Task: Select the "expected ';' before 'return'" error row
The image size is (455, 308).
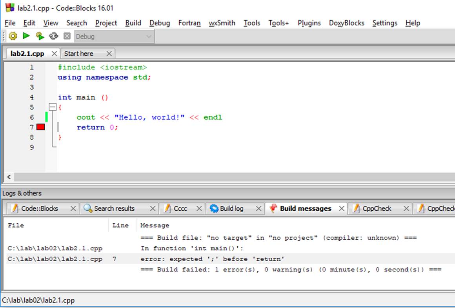Action: pyautogui.click(x=231, y=259)
